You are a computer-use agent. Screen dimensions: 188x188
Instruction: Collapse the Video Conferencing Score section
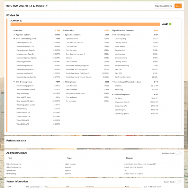(x=14, y=39)
